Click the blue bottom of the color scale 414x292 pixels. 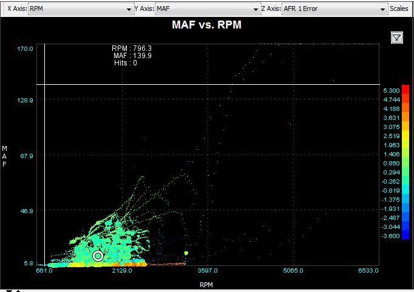coord(406,234)
